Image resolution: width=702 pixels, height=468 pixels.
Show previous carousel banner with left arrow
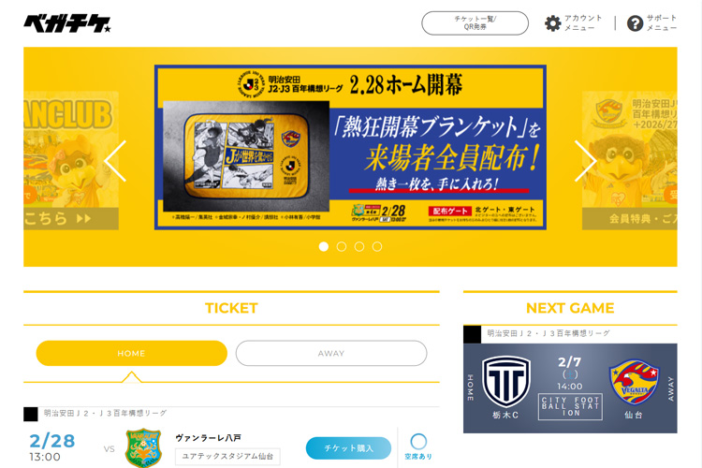[115, 161]
